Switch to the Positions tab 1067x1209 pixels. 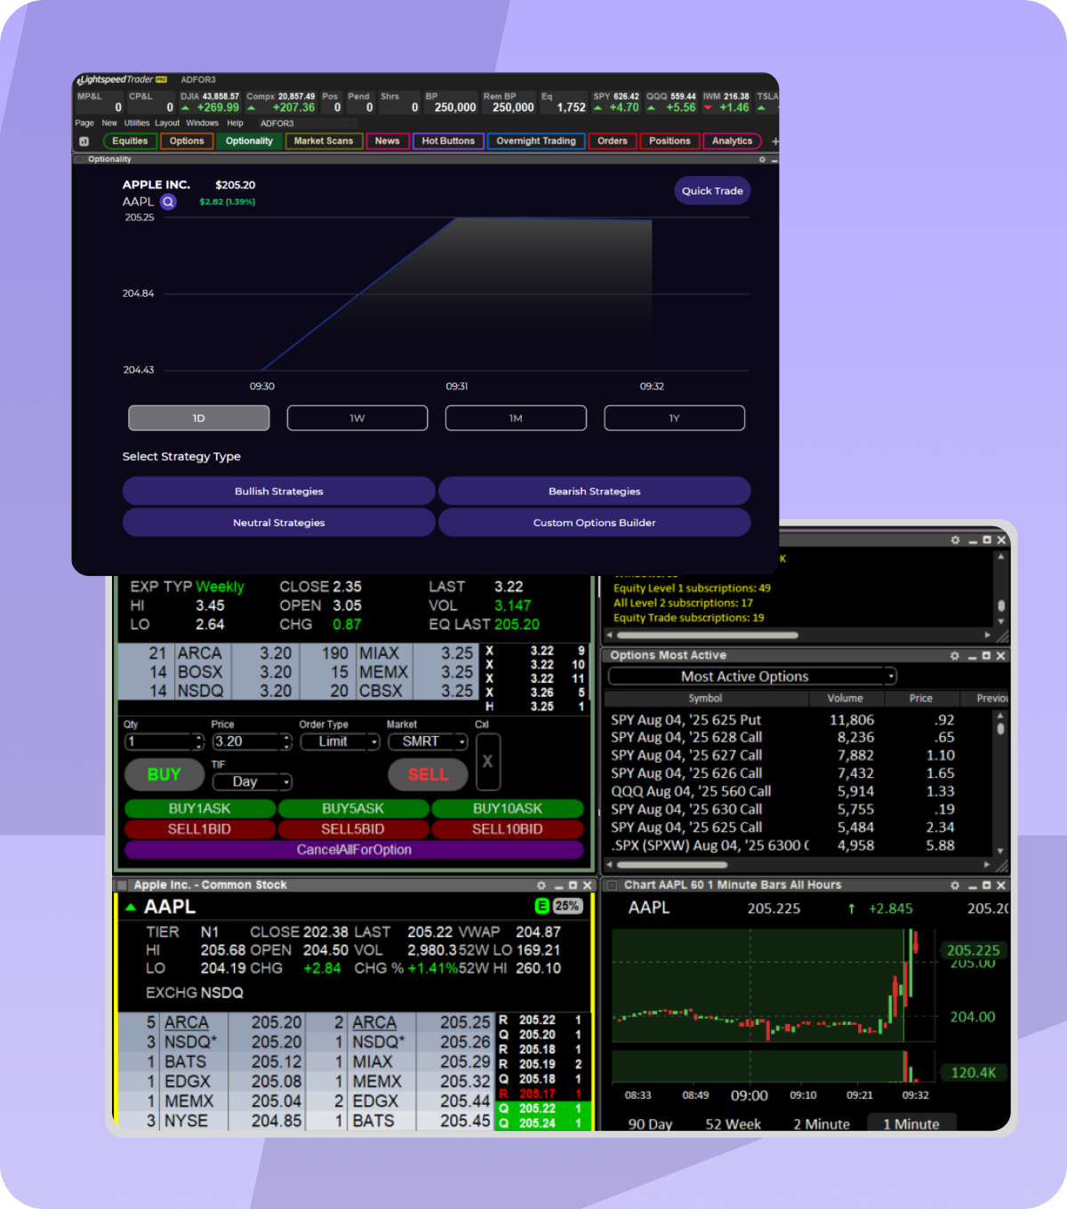tap(670, 141)
